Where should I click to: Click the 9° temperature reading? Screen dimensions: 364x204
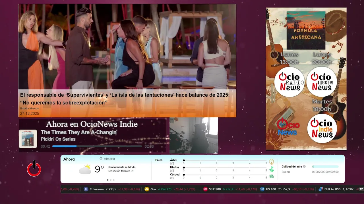tap(99, 169)
